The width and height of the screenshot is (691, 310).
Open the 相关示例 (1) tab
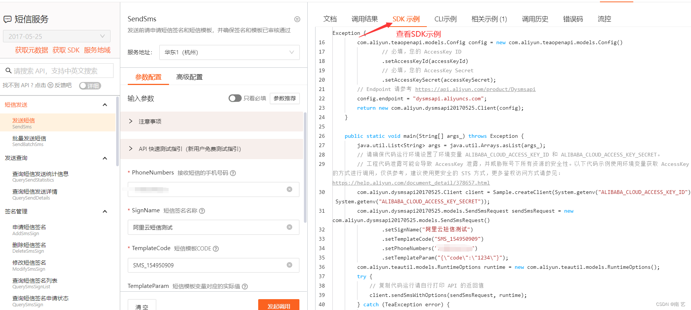(x=489, y=19)
